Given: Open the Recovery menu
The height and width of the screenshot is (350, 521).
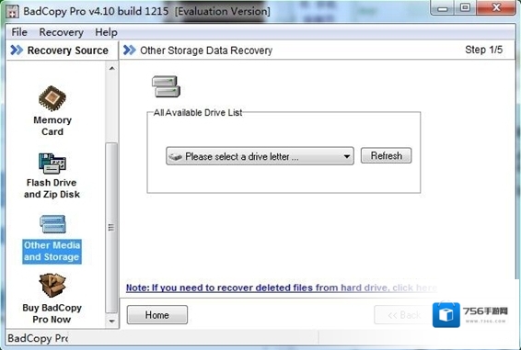Looking at the screenshot, I should coord(61,32).
